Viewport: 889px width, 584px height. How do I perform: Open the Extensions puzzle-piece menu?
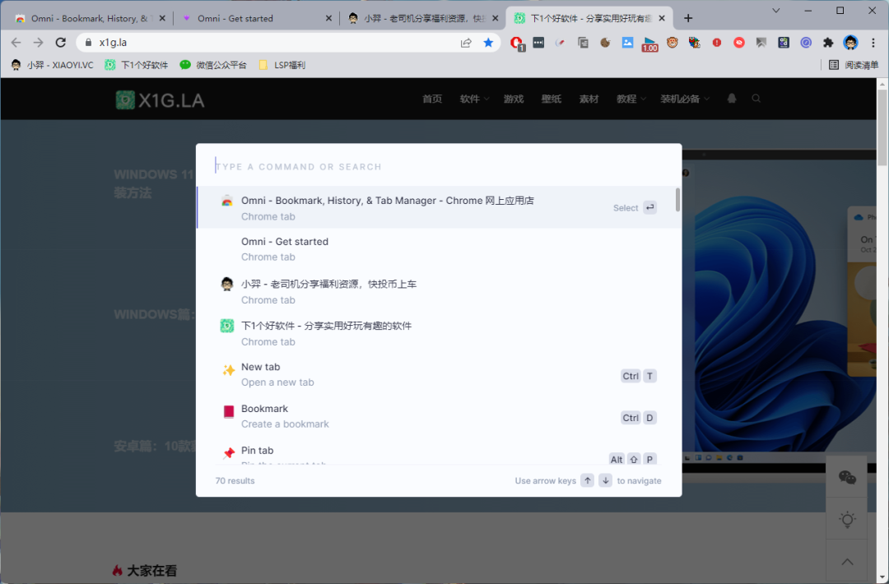pyautogui.click(x=828, y=43)
